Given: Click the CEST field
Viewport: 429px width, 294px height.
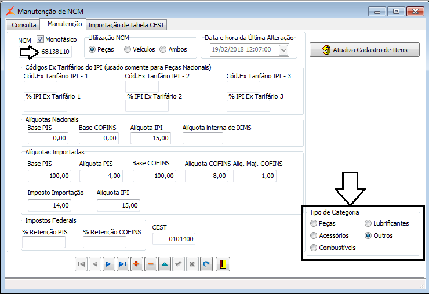Looking at the screenshot, I should pos(174,239).
